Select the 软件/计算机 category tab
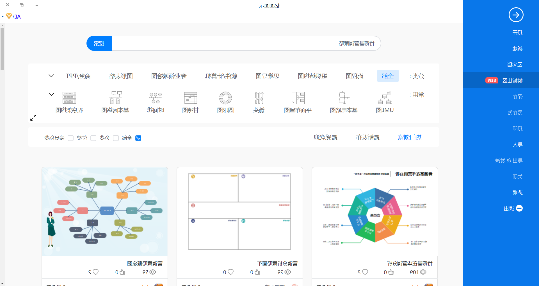The width and height of the screenshot is (539, 286). (x=221, y=76)
